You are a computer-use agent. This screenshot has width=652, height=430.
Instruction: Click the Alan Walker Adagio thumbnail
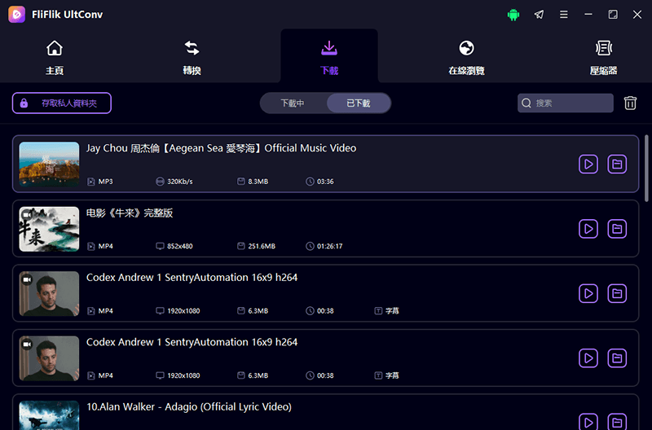(x=49, y=415)
